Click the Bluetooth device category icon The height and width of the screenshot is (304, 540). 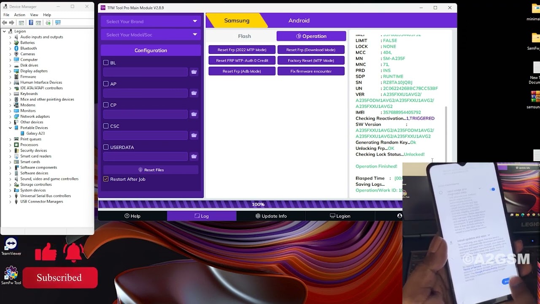point(16,48)
